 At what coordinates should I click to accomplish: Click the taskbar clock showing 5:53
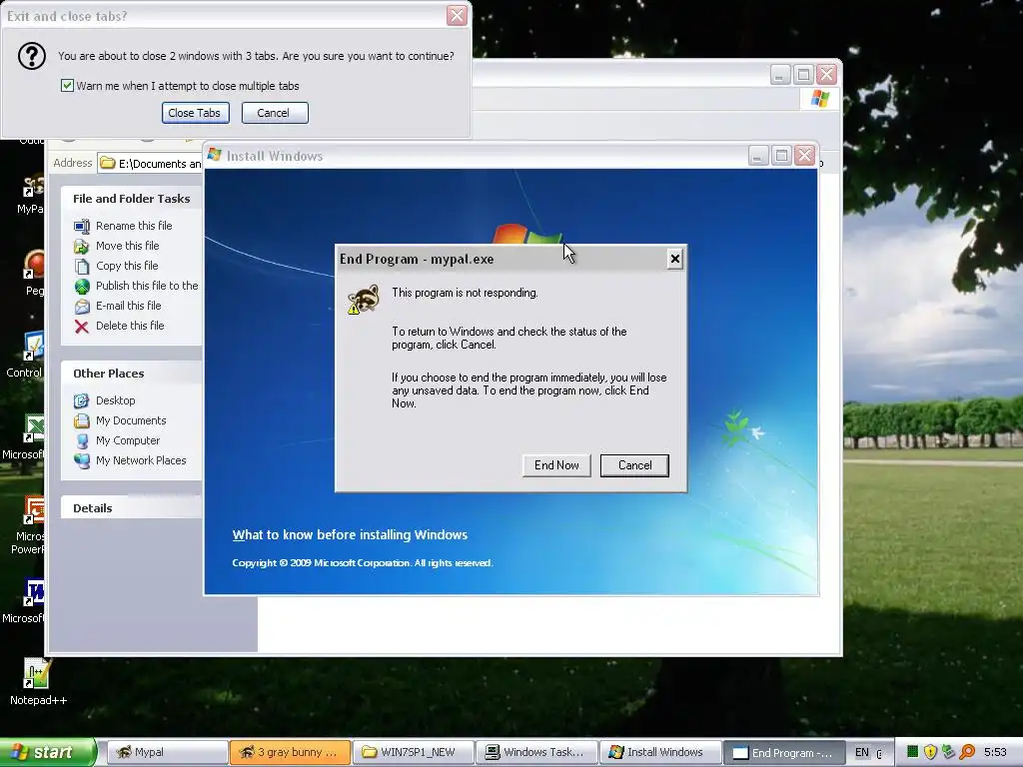tap(995, 753)
